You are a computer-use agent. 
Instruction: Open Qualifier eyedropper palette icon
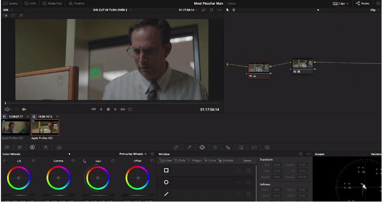click(x=189, y=147)
